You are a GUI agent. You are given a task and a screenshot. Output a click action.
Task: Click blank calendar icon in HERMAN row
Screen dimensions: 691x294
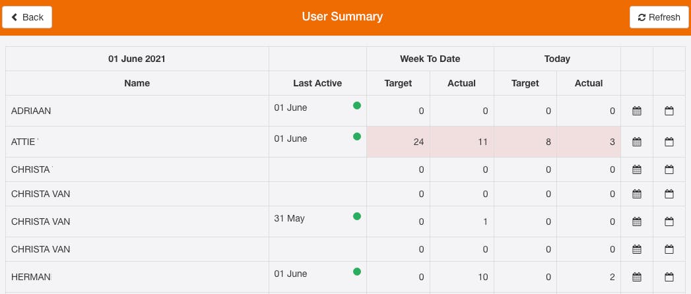669,277
